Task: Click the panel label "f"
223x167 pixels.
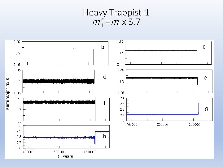Action: [x=105, y=103]
